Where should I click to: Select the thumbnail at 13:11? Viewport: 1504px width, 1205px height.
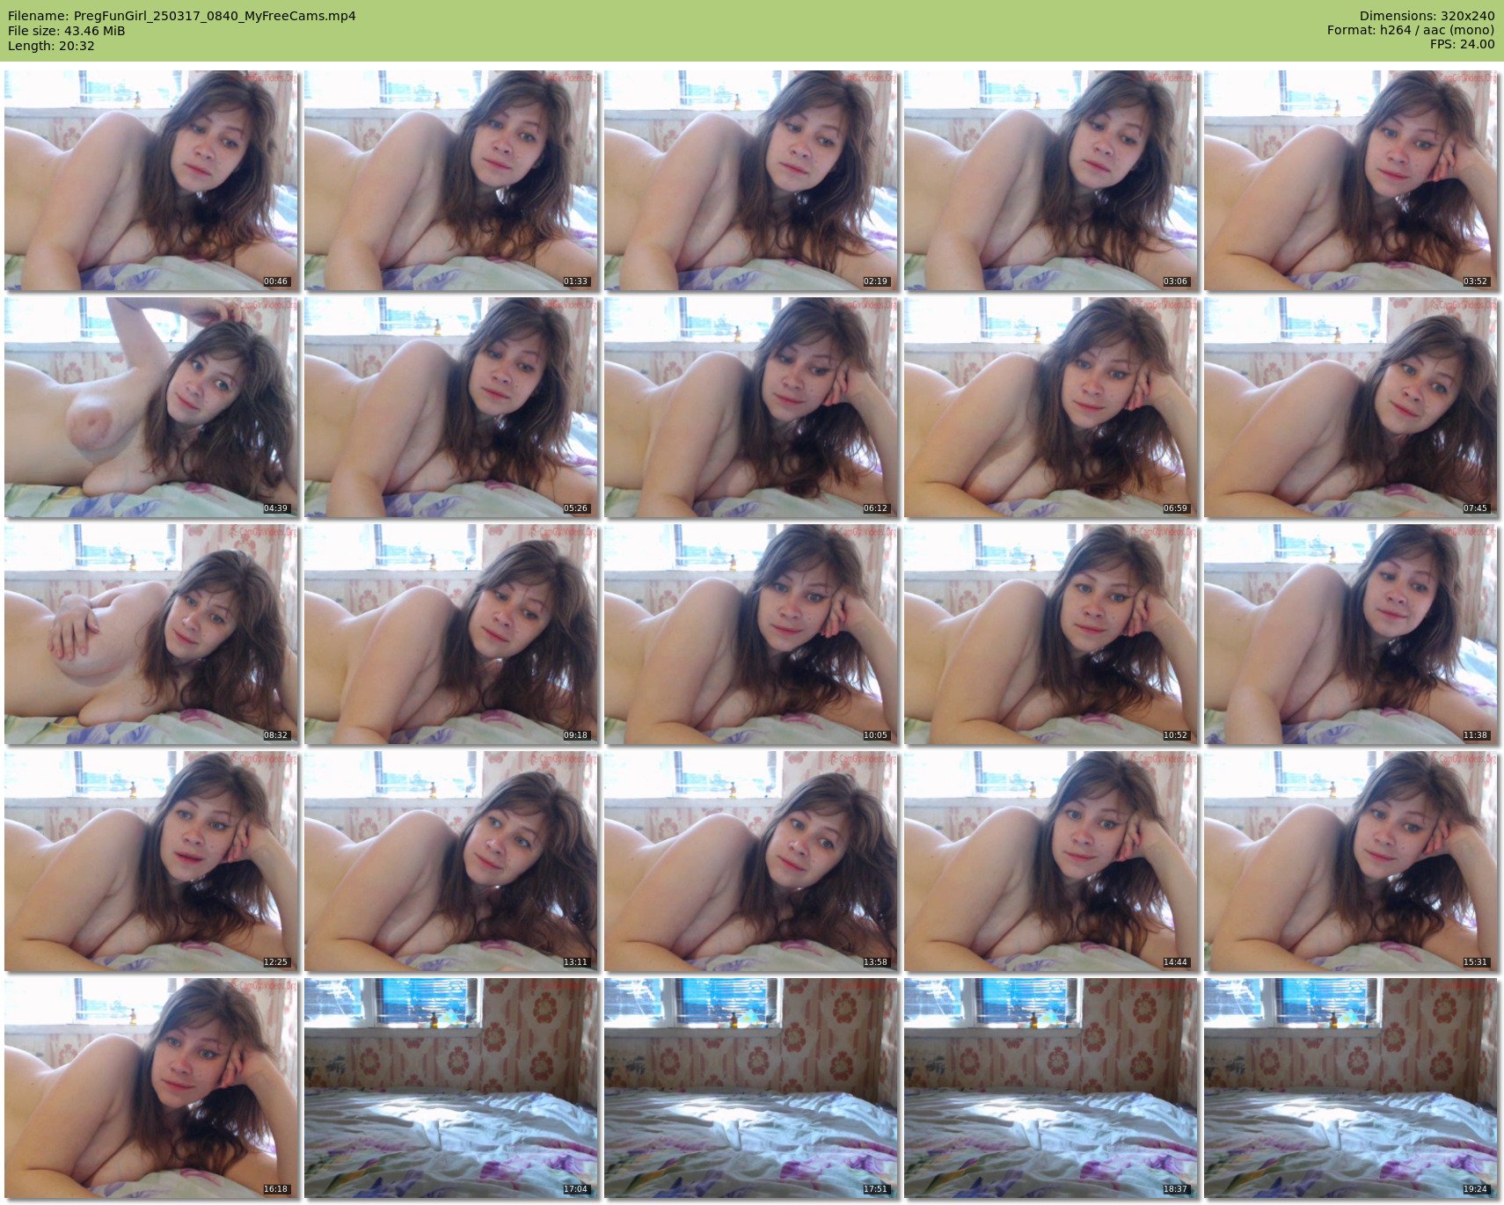(x=451, y=861)
